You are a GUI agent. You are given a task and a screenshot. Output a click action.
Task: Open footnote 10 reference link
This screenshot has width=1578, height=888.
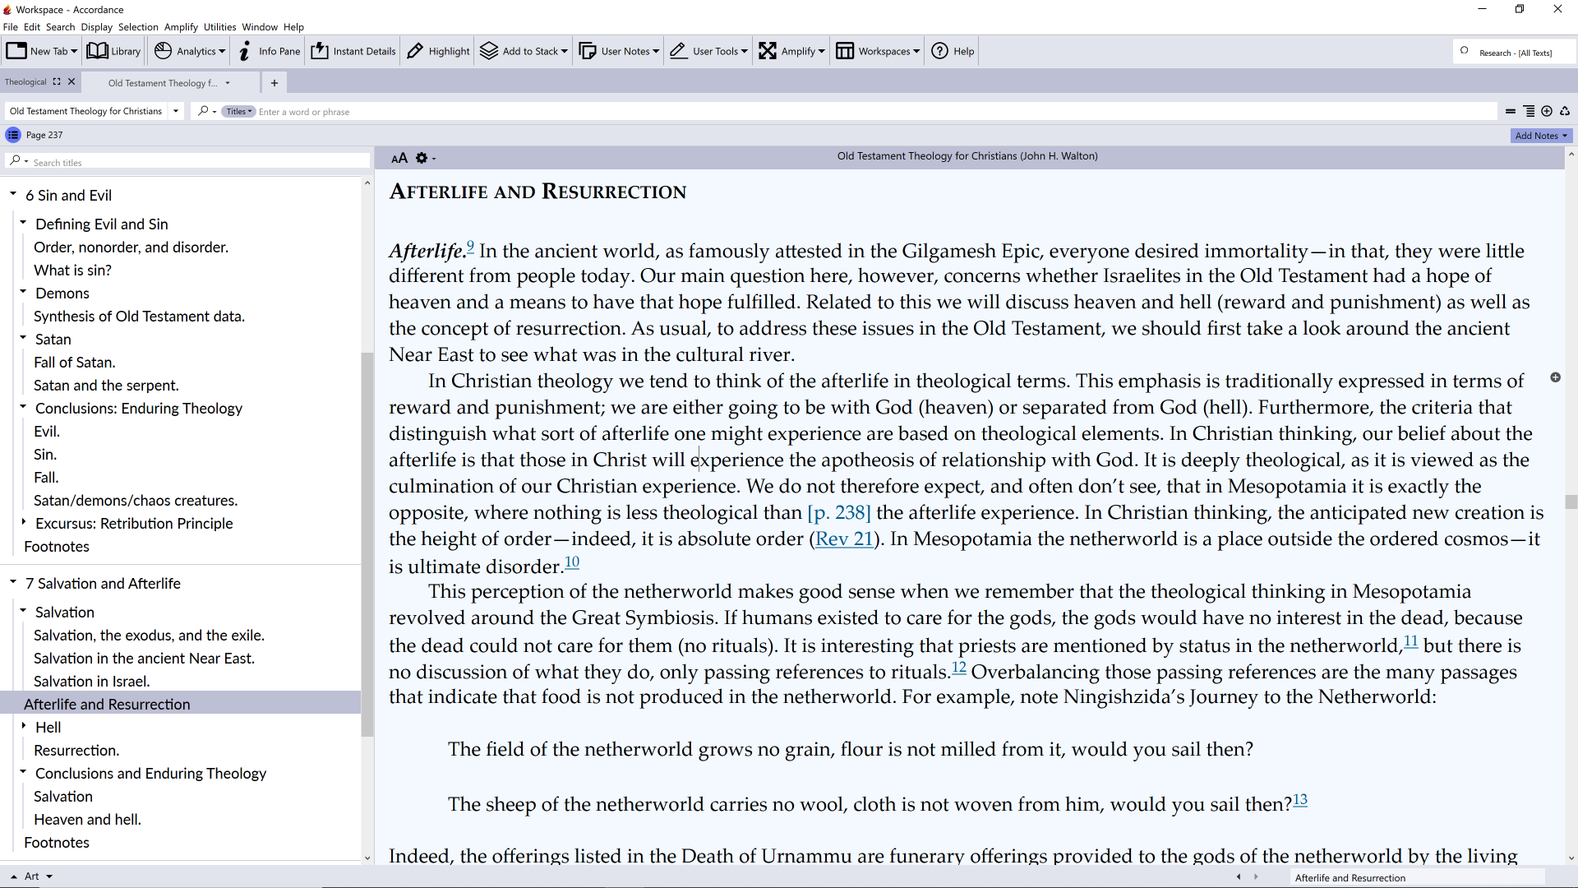(x=572, y=562)
